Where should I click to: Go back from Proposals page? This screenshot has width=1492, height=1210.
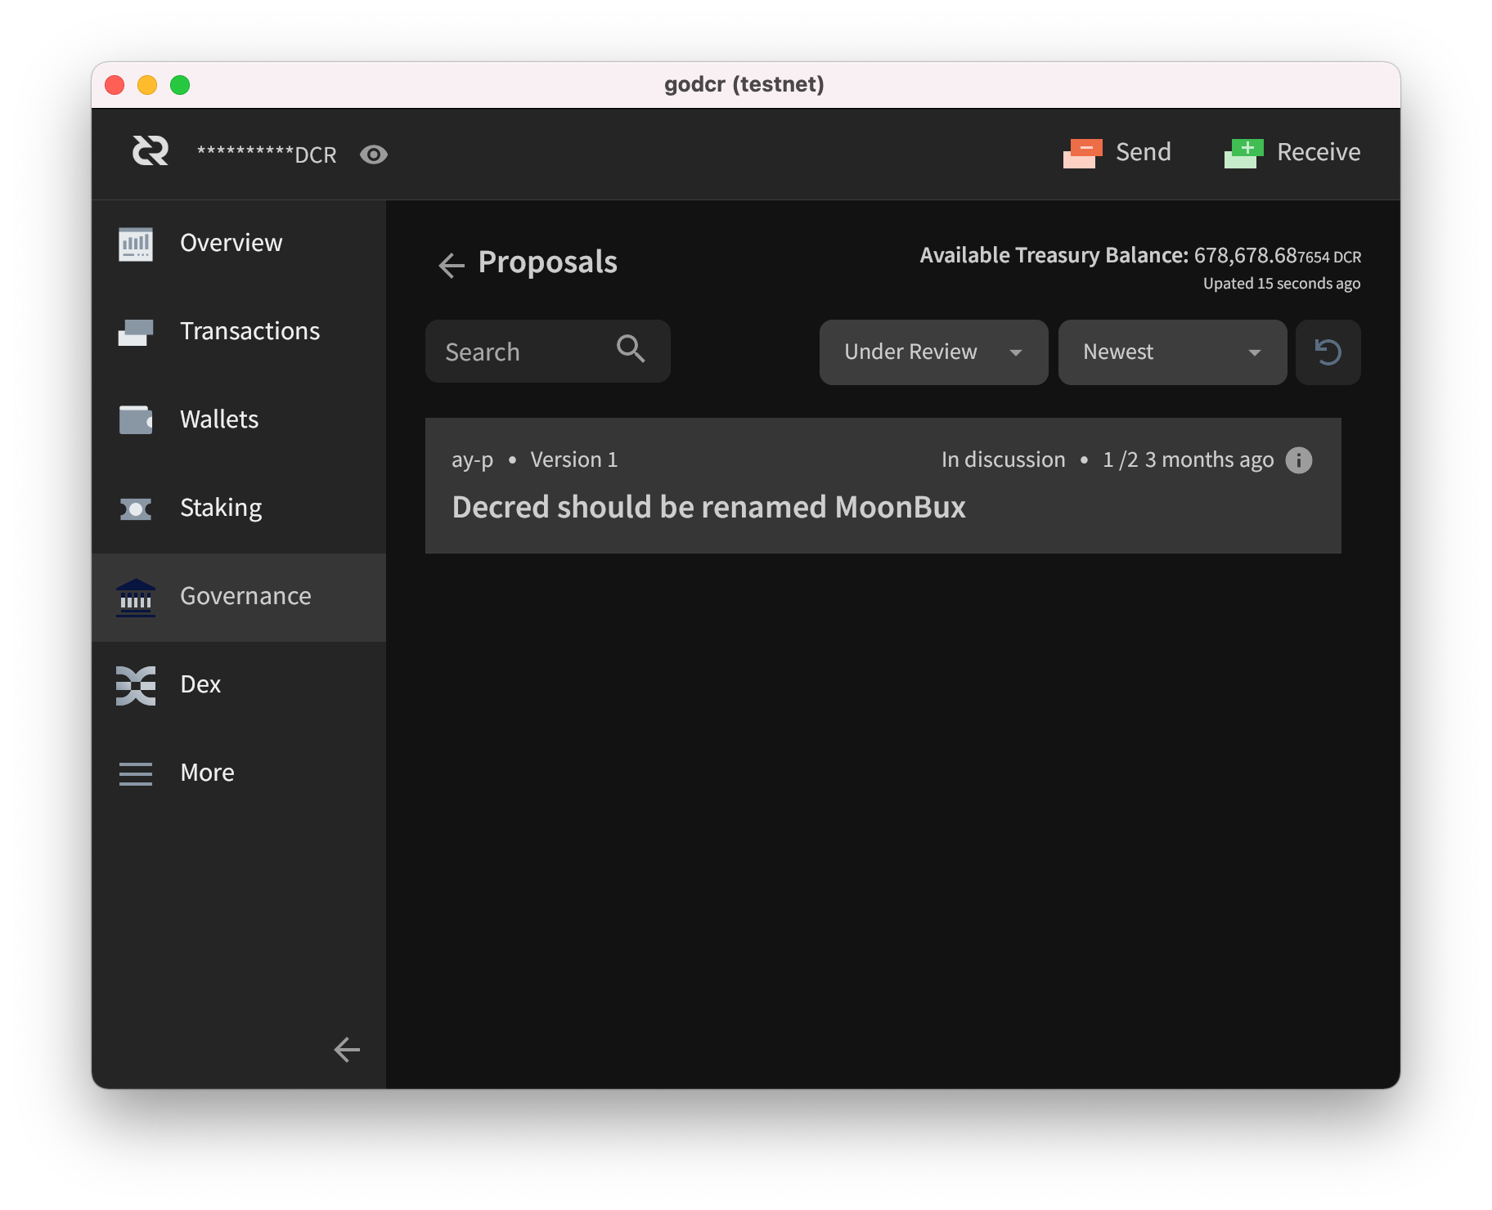(x=452, y=265)
